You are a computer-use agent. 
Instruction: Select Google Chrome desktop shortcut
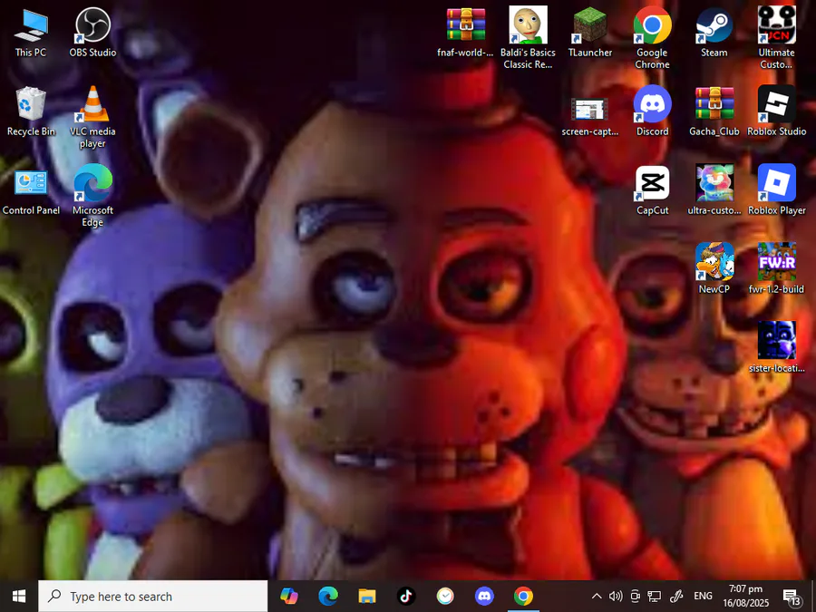[x=652, y=38]
